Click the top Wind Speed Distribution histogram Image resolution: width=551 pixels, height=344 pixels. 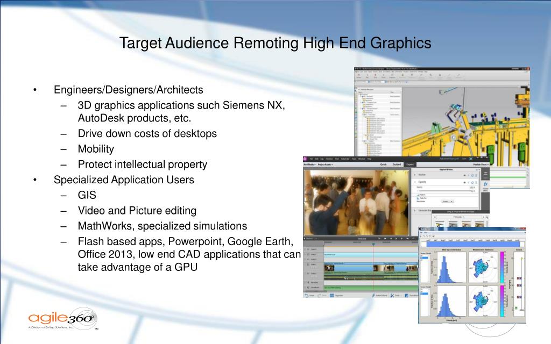451,268
